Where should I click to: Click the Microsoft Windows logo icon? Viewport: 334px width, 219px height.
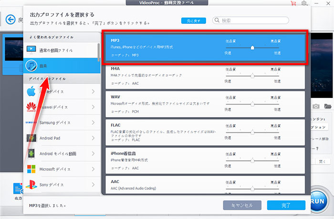pyautogui.click(x=31, y=169)
